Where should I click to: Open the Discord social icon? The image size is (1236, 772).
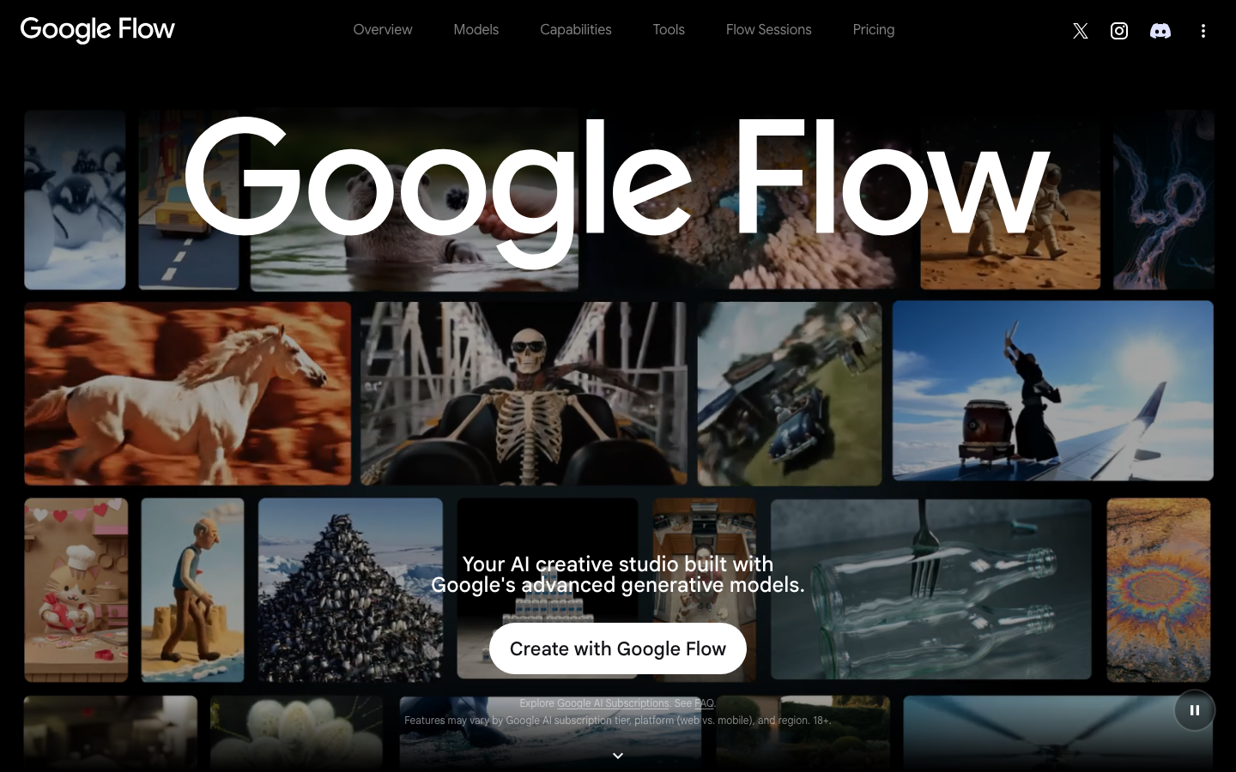click(x=1160, y=31)
